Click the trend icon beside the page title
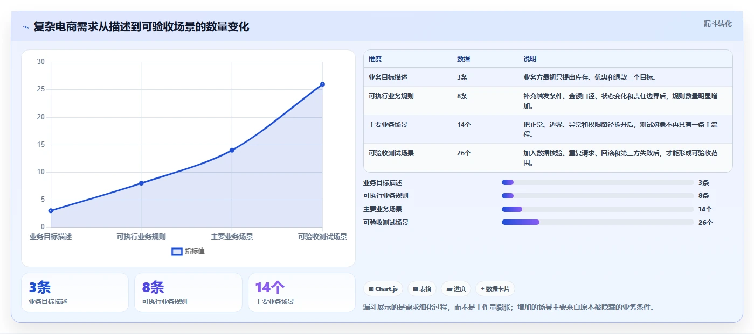The image size is (754, 334). pos(25,27)
